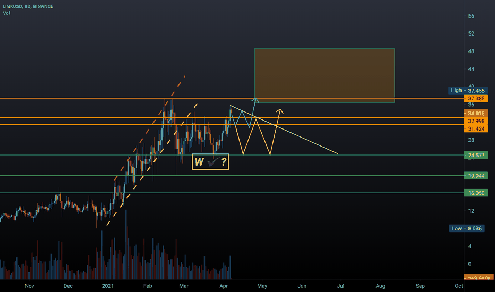The image size is (495, 292).
Task: Click the 34.015 current price label
Action: coord(476,113)
